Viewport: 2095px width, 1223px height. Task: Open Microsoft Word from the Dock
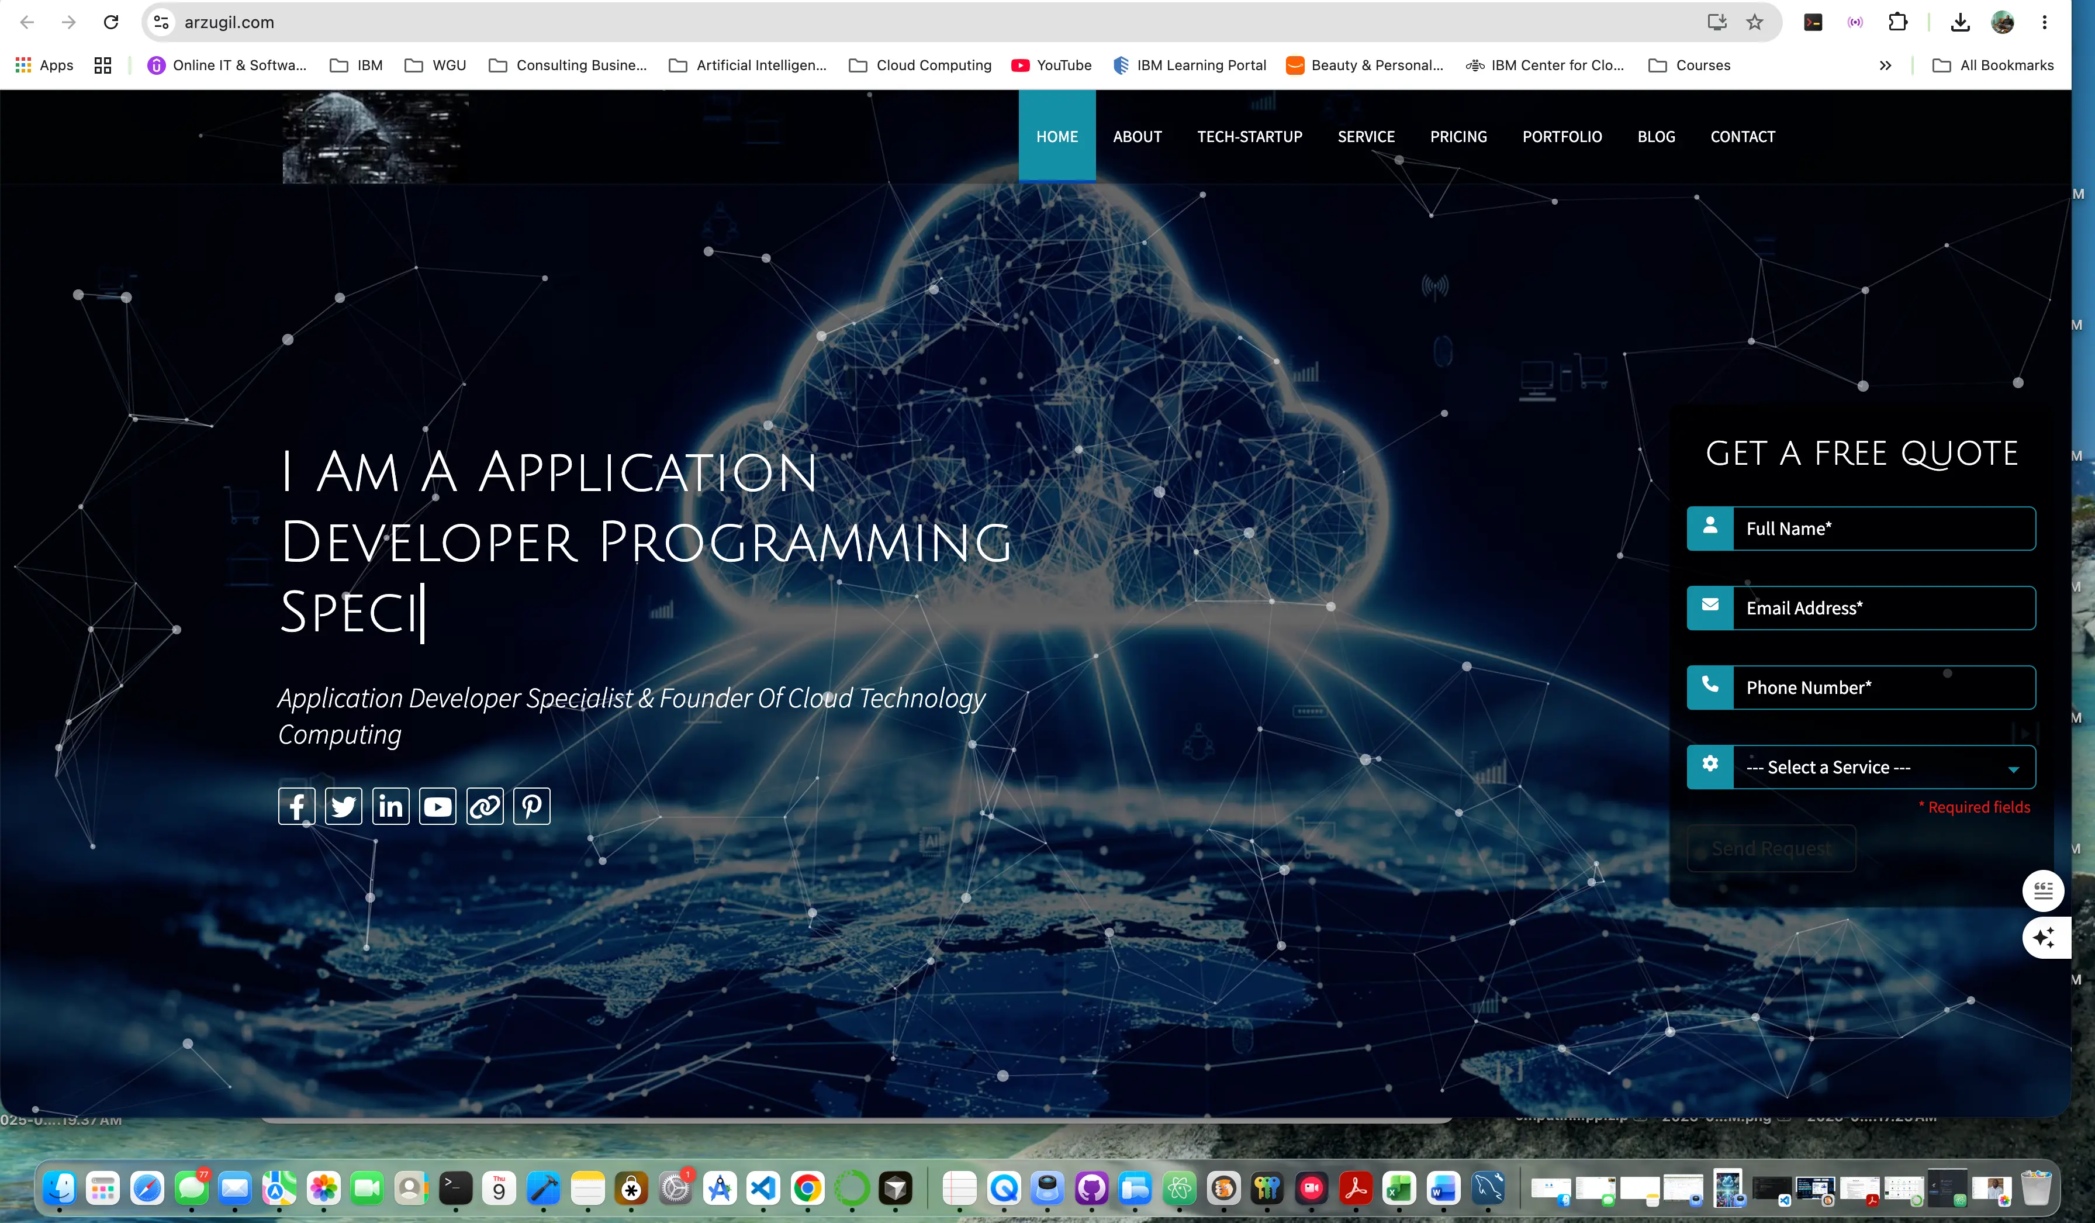tap(1443, 1189)
